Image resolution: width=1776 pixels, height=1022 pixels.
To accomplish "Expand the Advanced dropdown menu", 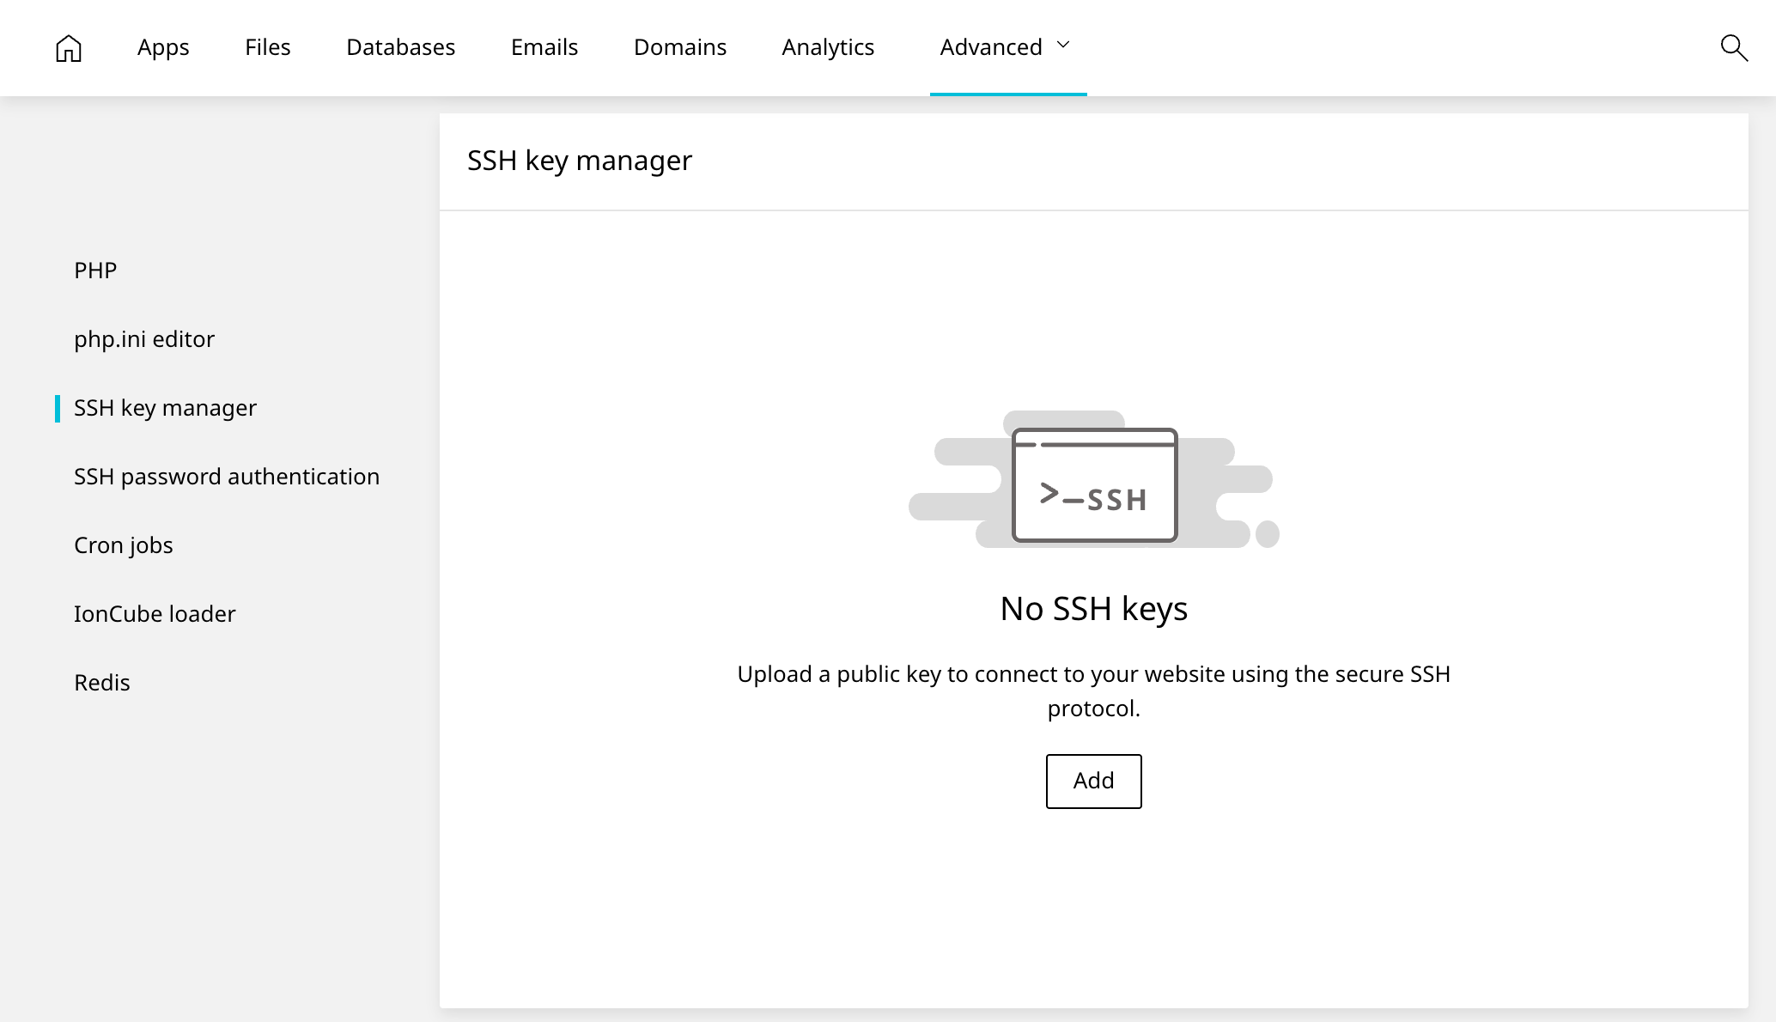I will click(1007, 47).
